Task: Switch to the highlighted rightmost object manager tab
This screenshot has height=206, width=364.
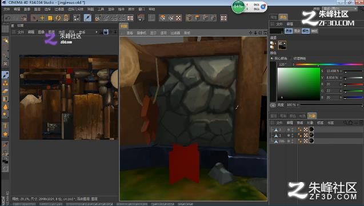Action: (x=312, y=116)
